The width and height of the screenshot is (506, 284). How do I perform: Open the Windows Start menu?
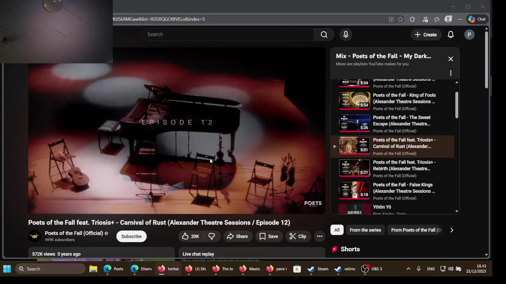click(7, 269)
